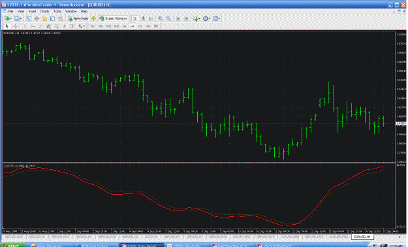This screenshot has height=247, width=408.
Task: Select the Text tool
Action: tap(65, 26)
